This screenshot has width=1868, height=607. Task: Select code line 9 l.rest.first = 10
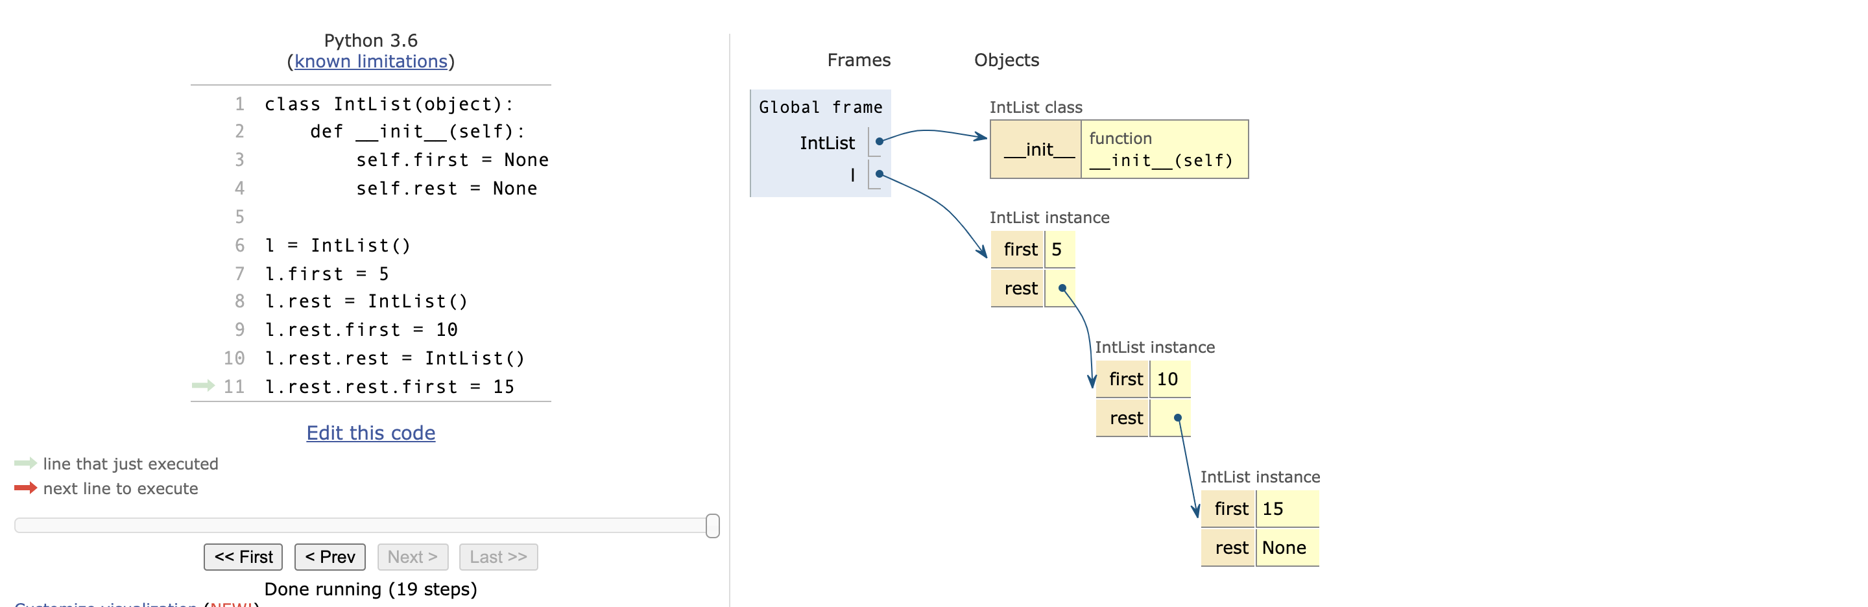pos(361,330)
